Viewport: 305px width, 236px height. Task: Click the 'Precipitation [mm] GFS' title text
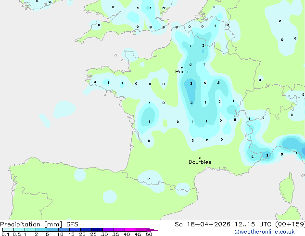39,224
